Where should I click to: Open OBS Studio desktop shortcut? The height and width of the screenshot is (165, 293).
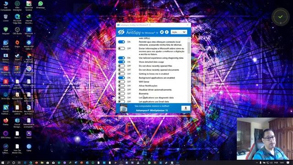tap(17, 31)
